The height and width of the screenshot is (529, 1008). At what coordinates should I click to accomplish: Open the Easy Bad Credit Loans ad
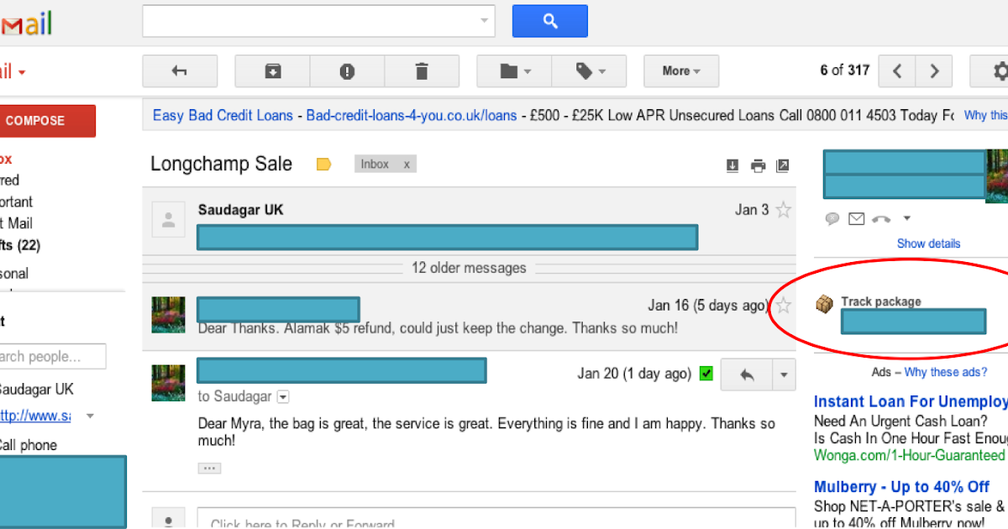pos(223,116)
